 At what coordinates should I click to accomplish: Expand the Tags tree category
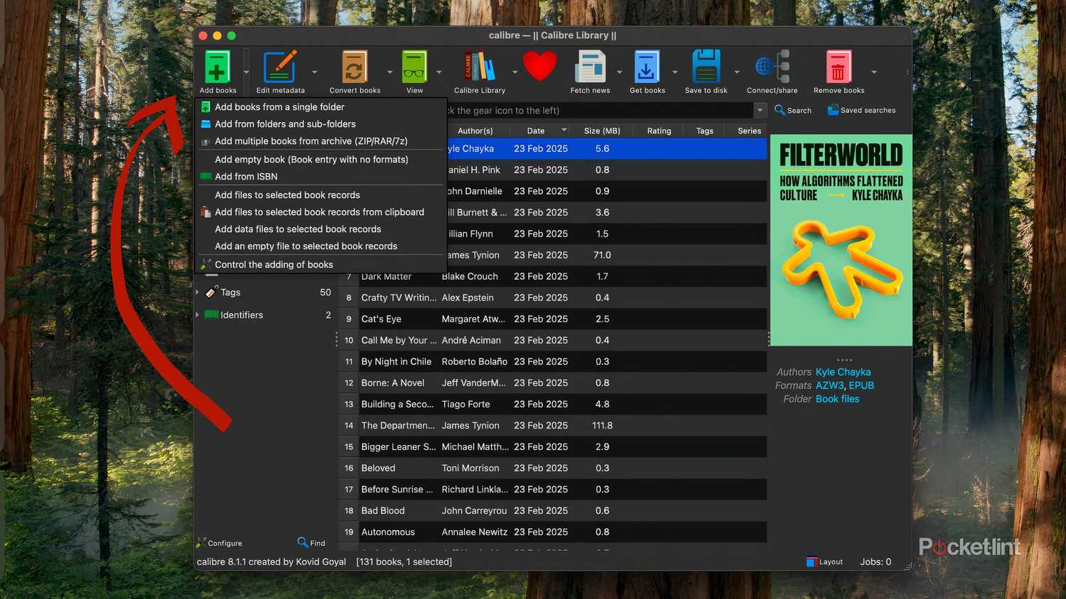click(x=198, y=292)
